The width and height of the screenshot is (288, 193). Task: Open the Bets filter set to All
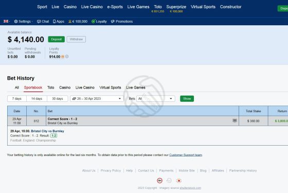[155, 99]
